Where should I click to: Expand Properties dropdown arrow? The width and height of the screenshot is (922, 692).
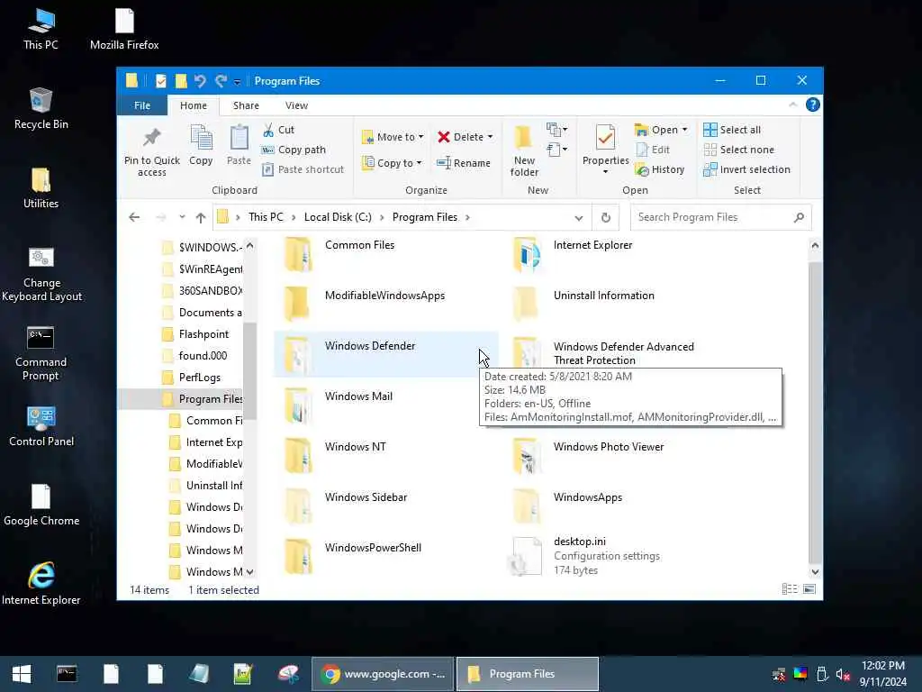click(605, 172)
